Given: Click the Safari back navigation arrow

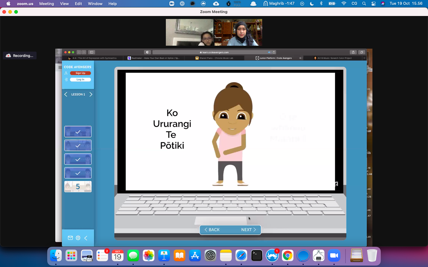Looking at the screenshot, I should [x=79, y=52].
